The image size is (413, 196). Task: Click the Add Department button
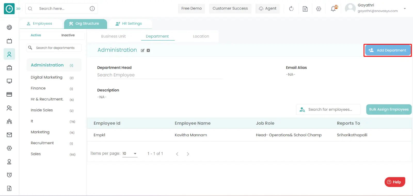pos(388,50)
